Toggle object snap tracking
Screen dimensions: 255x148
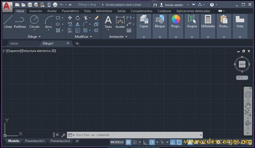tap(173, 142)
